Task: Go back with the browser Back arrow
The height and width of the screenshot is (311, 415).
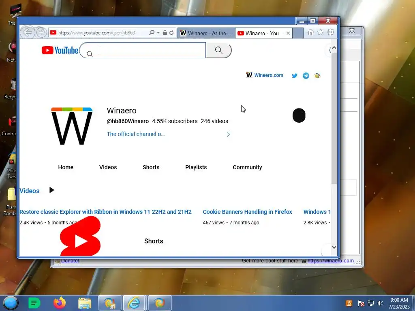Action: [x=28, y=32]
